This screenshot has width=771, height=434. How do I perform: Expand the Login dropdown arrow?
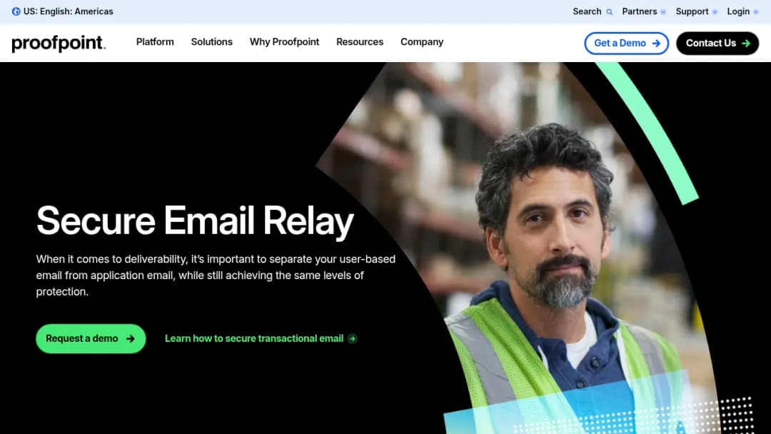(x=756, y=12)
